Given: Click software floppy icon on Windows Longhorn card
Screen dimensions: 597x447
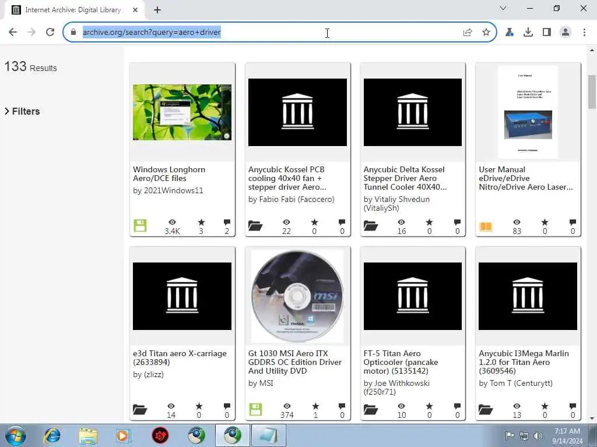Looking at the screenshot, I should coord(140,225).
